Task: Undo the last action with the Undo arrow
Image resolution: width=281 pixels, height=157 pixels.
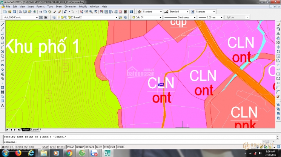Action: [65, 12]
